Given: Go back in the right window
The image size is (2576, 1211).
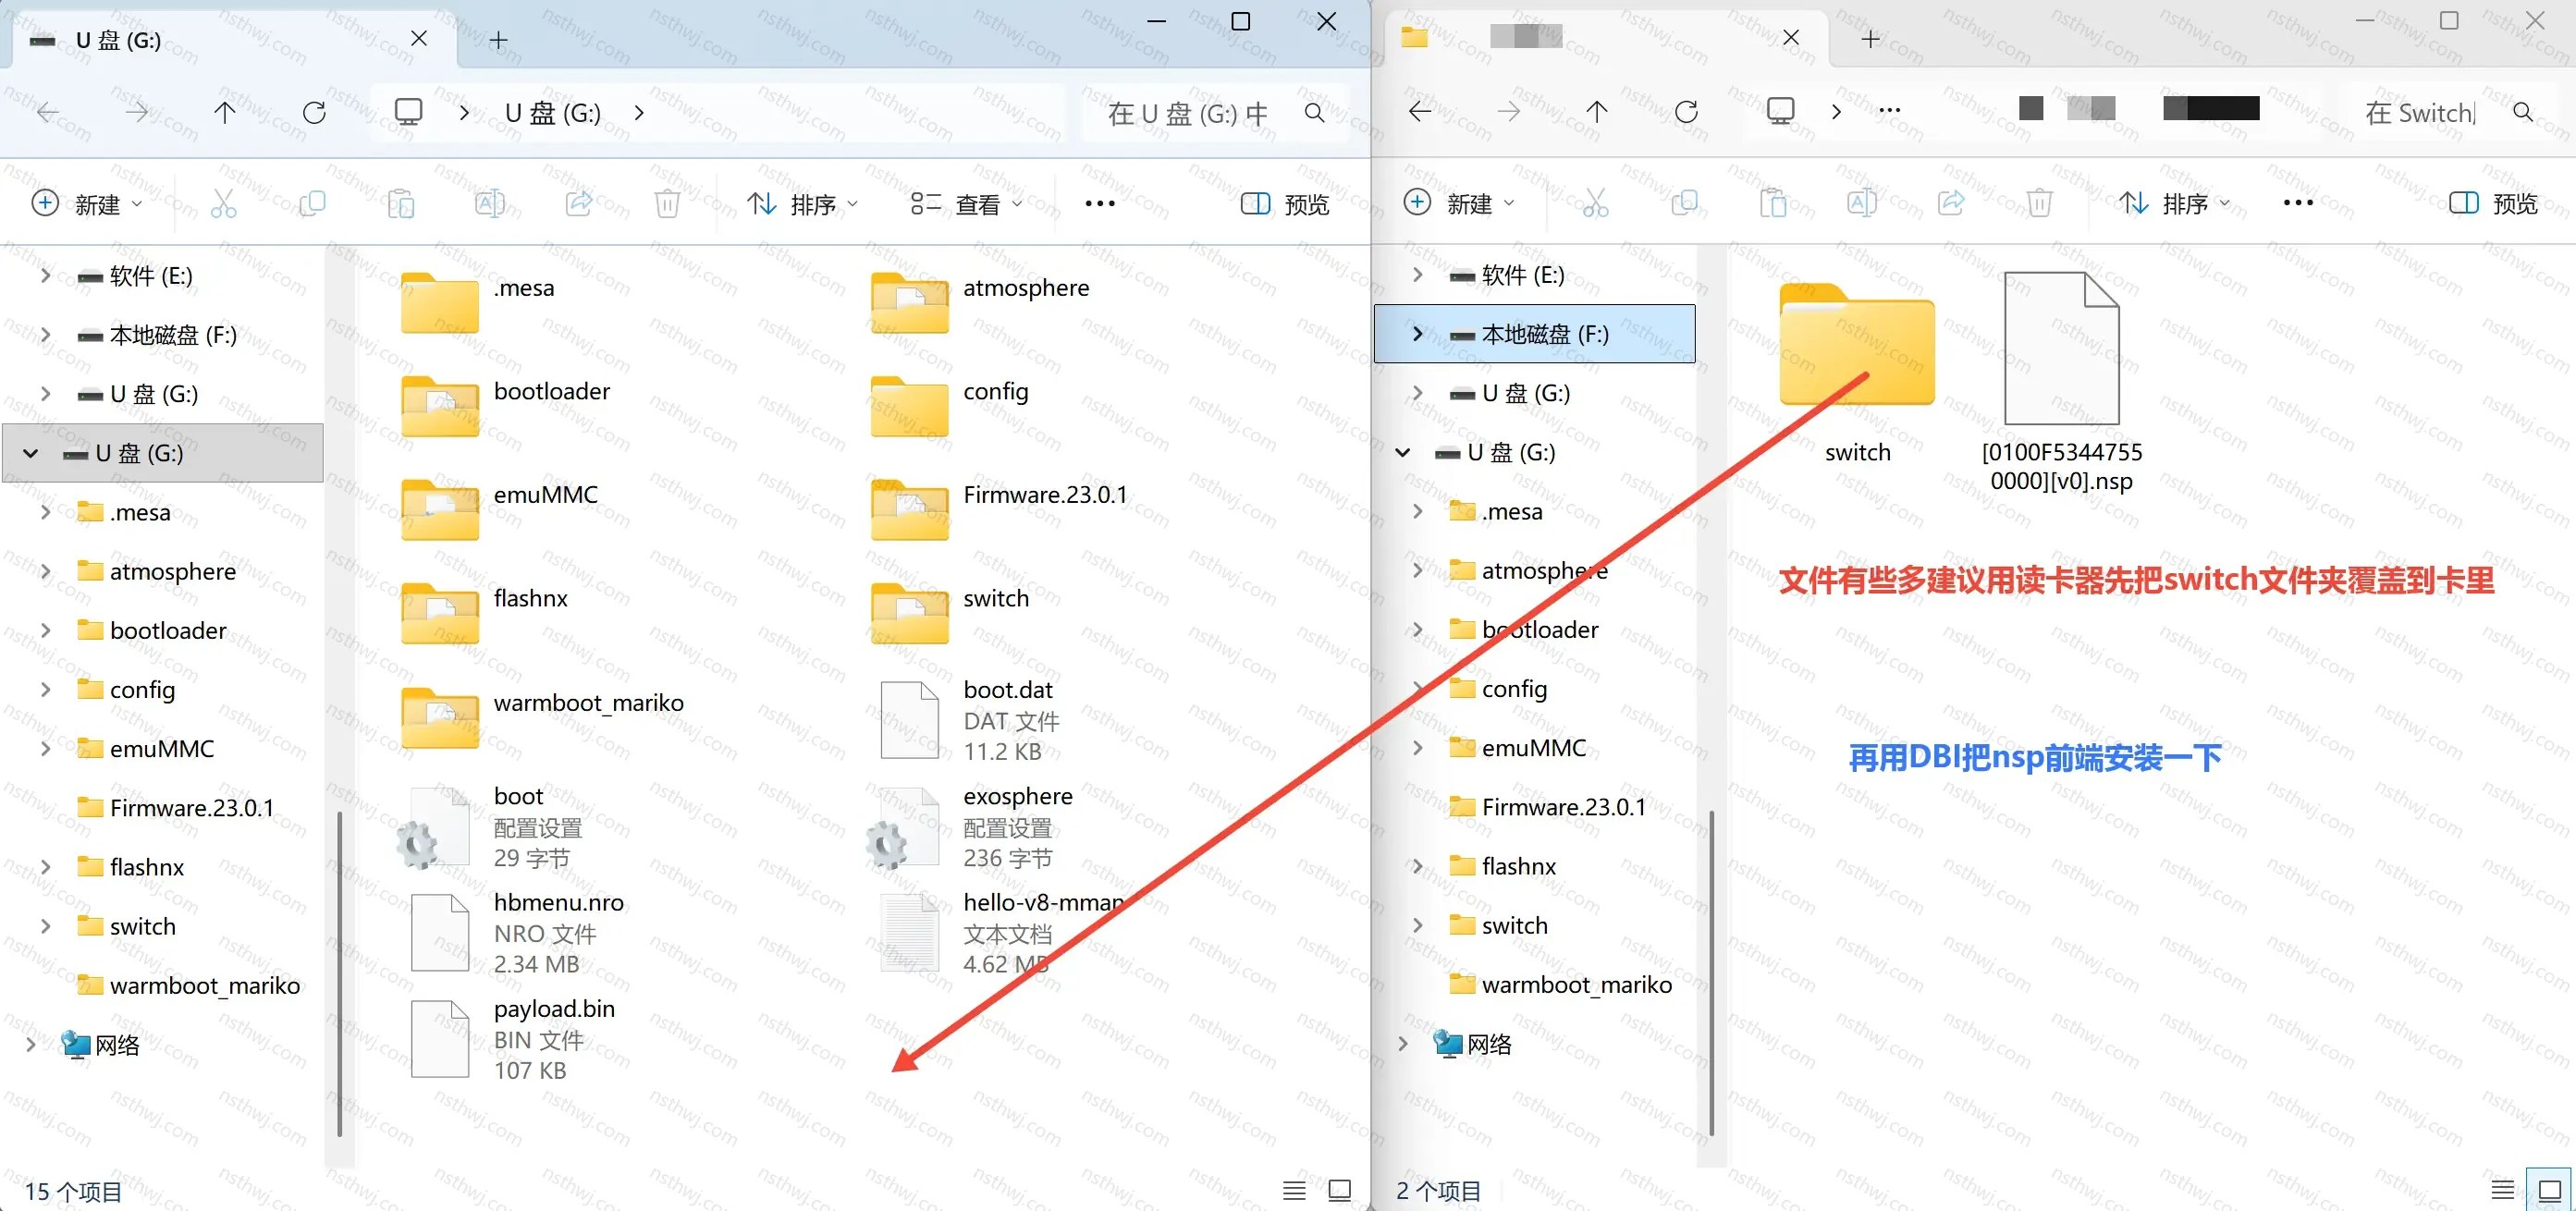Looking at the screenshot, I should [x=1420, y=111].
